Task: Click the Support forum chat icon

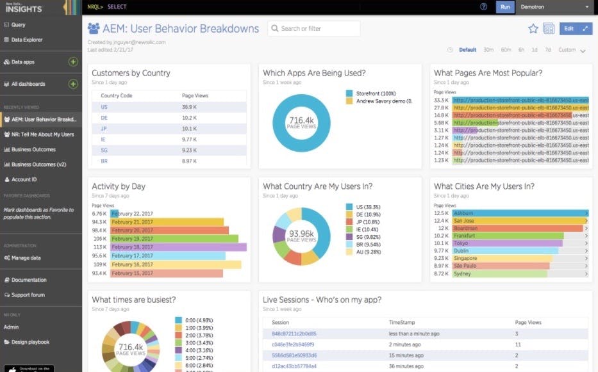Action: click(x=6, y=295)
